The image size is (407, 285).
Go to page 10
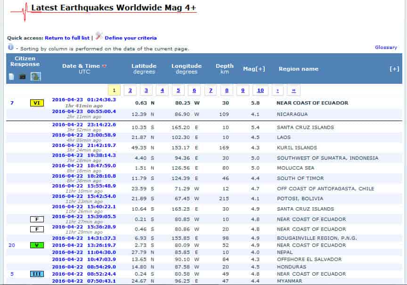[x=260, y=90]
